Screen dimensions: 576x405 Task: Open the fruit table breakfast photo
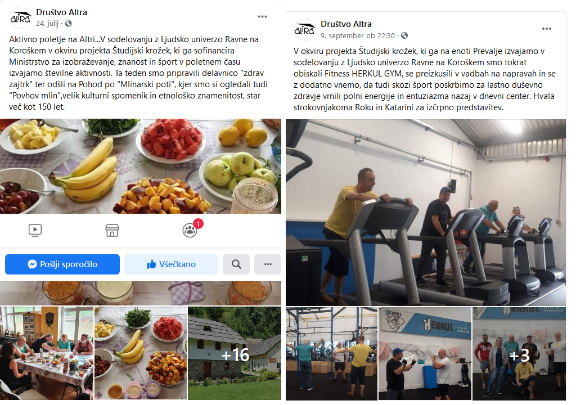tap(141, 166)
